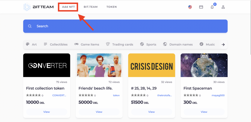Click the Collectibles list icon
Screen dimensions: 251x122
[45, 44]
